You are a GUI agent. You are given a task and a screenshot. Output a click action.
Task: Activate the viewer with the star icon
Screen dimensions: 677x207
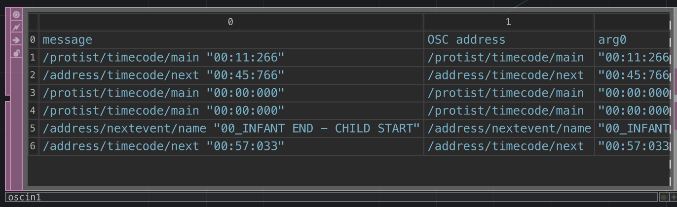[x=674, y=197]
